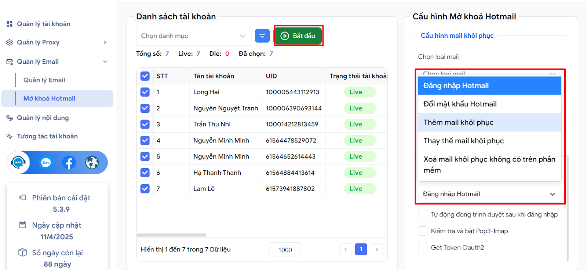Click the Phiên bản cài đặt icon
587x270 pixels.
point(23,198)
